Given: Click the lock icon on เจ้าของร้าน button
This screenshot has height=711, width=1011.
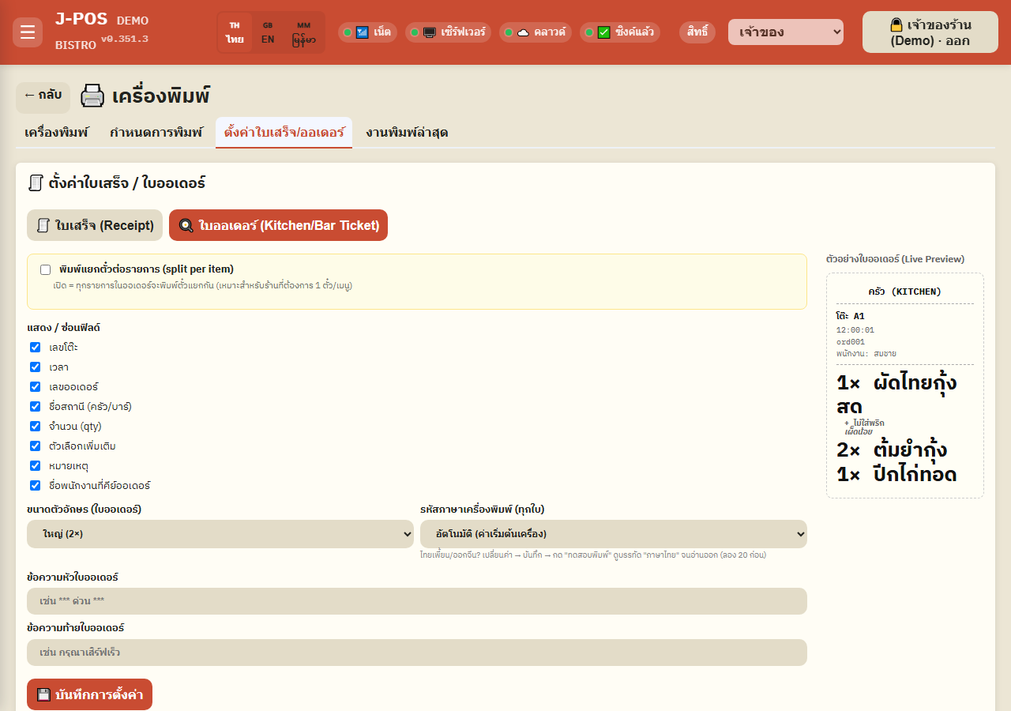Looking at the screenshot, I should click(x=896, y=24).
